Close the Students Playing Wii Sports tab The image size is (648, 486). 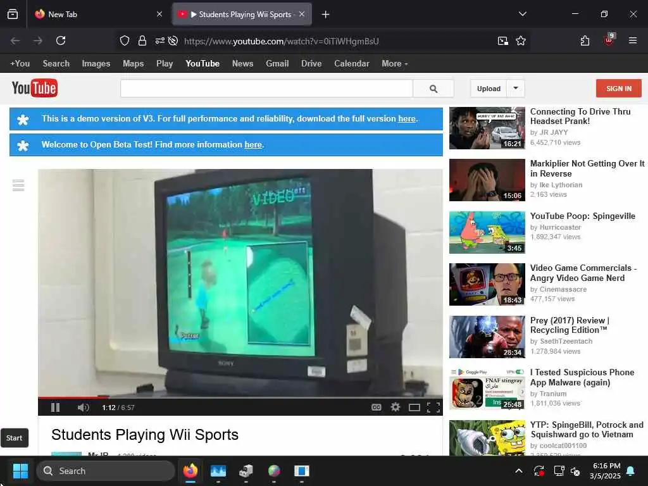coord(302,14)
